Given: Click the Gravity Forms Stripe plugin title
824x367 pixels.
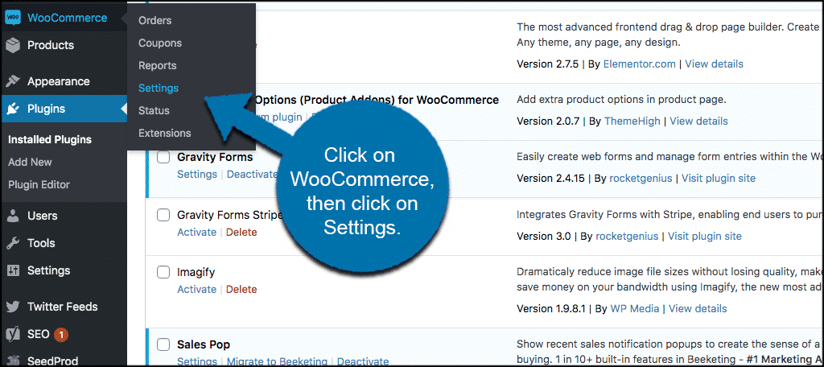Looking at the screenshot, I should coord(230,215).
